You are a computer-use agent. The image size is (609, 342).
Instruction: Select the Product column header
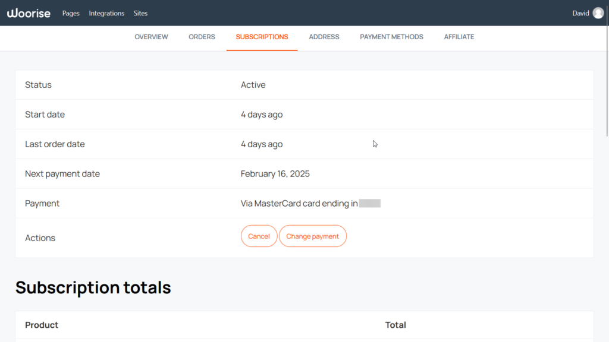click(41, 325)
